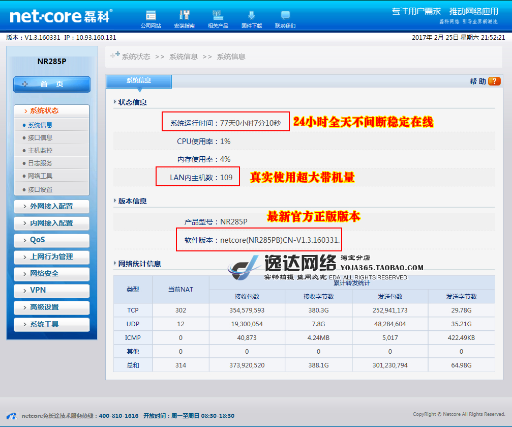Select 日志服务 in the sidebar
Image resolution: width=512 pixels, height=427 pixels.
click(x=40, y=163)
